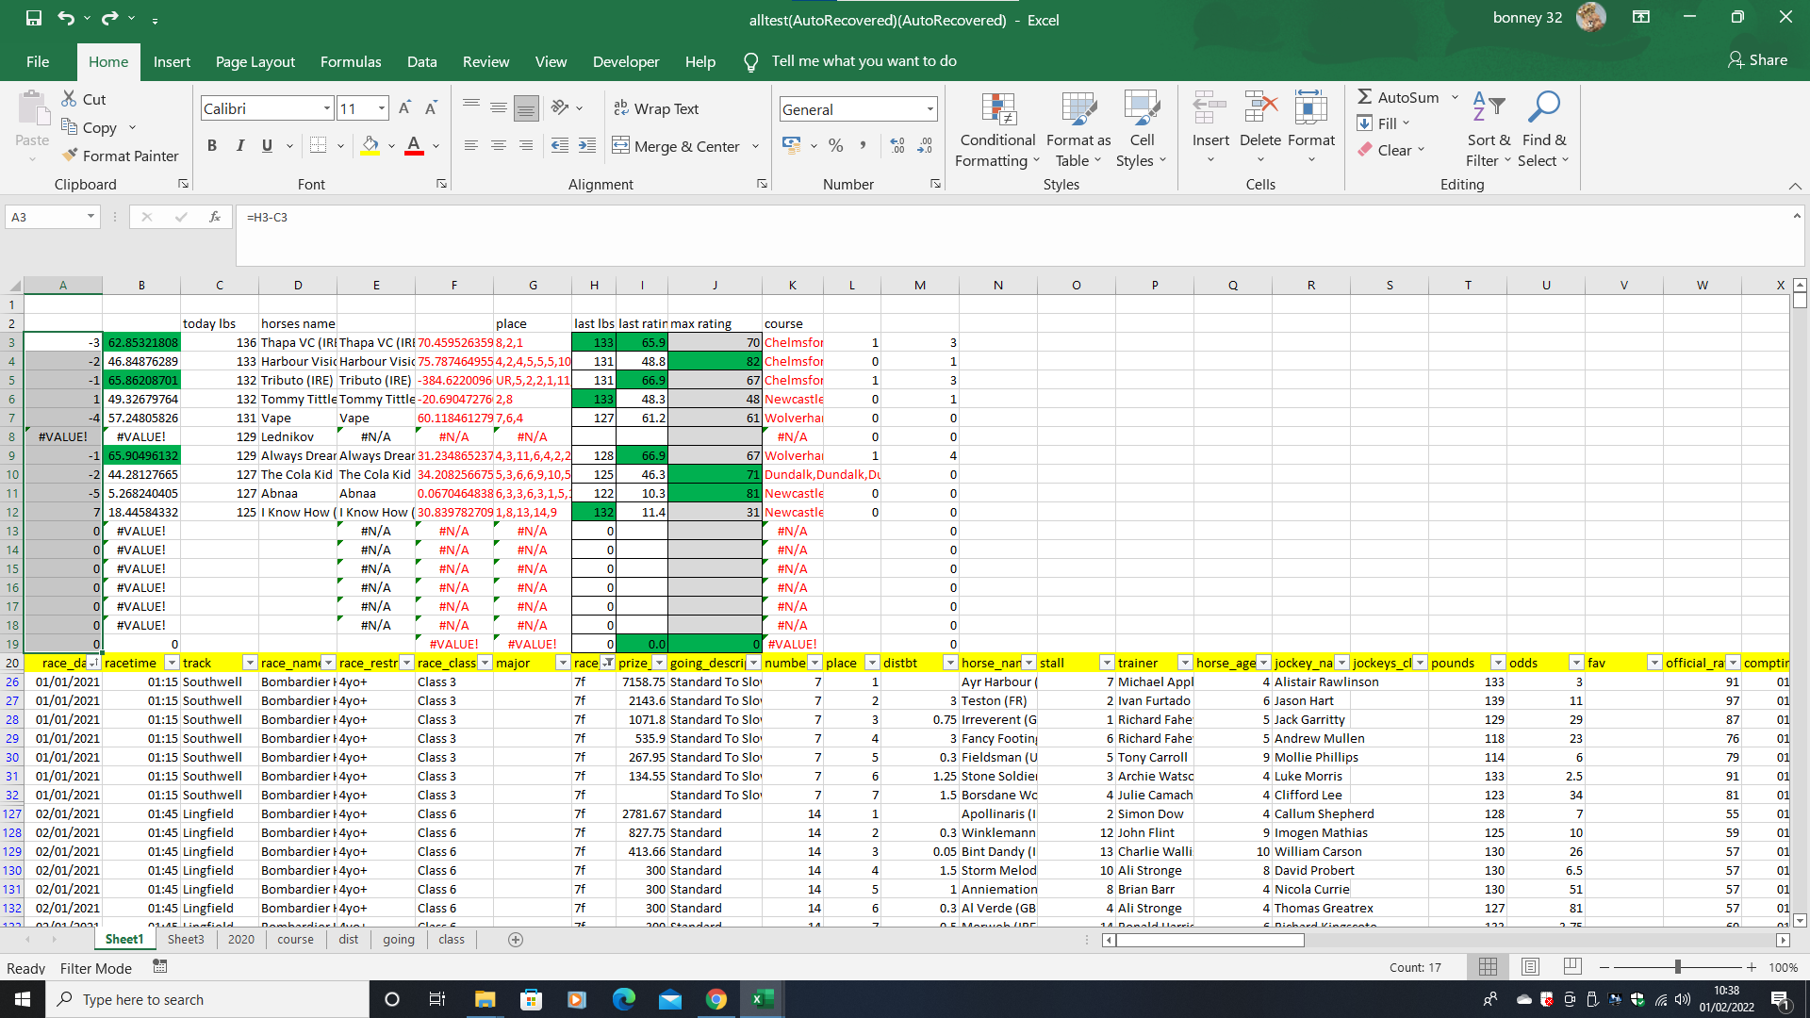Switch to the Sheet3 worksheet tab
The height and width of the screenshot is (1018, 1810).
click(186, 940)
